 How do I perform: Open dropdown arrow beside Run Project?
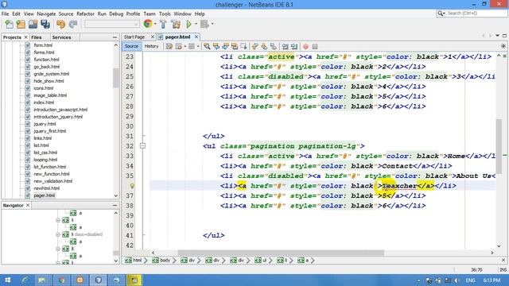pyautogui.click(x=196, y=24)
